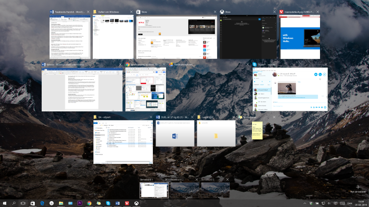Open Skype from the taskbar
This screenshot has width=369, height=207.
click(108, 203)
